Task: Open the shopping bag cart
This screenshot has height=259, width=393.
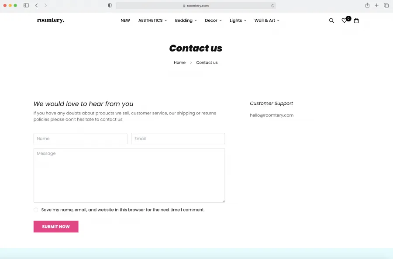Action: pos(356,21)
